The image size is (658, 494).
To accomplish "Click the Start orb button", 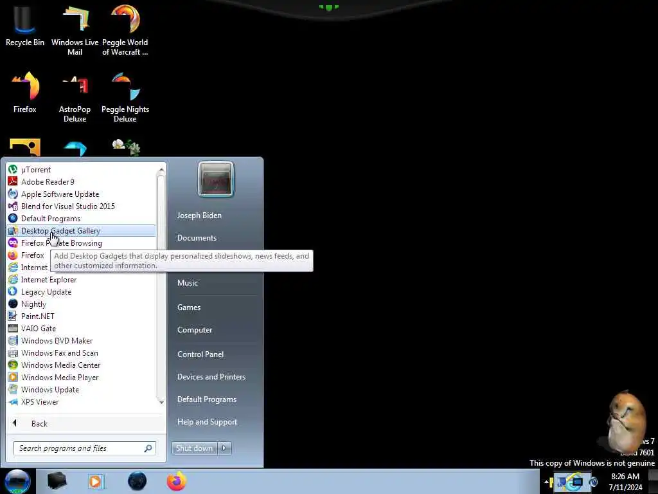I will pos(17,481).
